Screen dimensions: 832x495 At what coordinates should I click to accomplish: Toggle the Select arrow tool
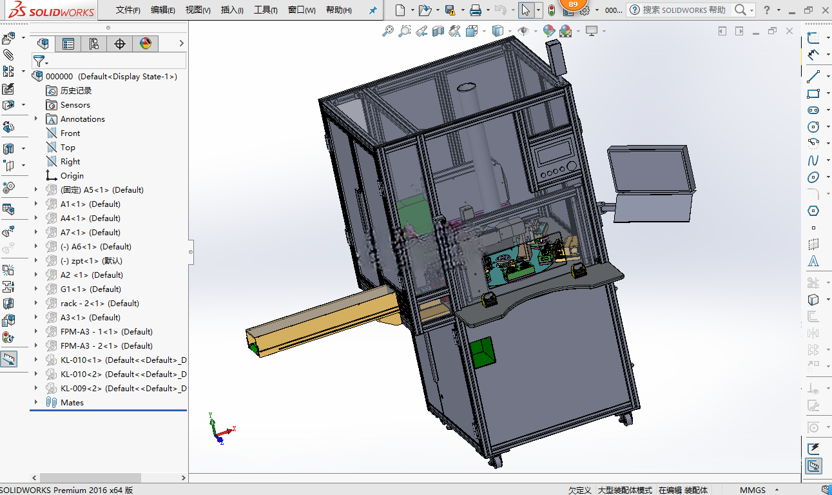(x=526, y=10)
